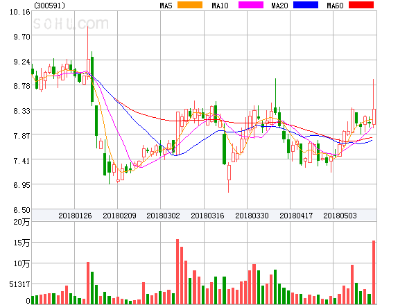Viewport: 416px width, 305px height.
Task: Click the 20180330 date label
Action: coord(252,216)
